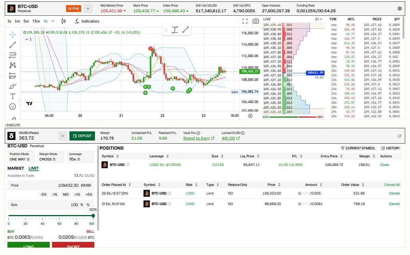Image resolution: width=410 pixels, height=255 pixels.
Task: Switch to MARKET order tab
Action: [x=16, y=168]
